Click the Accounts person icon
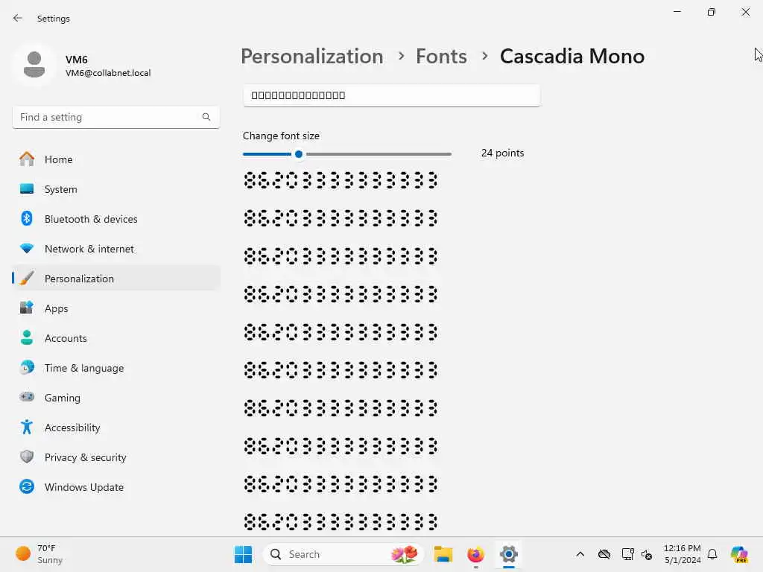This screenshot has width=763, height=572. pos(27,337)
